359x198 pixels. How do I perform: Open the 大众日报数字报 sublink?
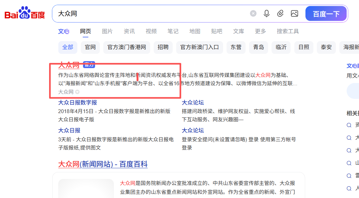[78, 103]
